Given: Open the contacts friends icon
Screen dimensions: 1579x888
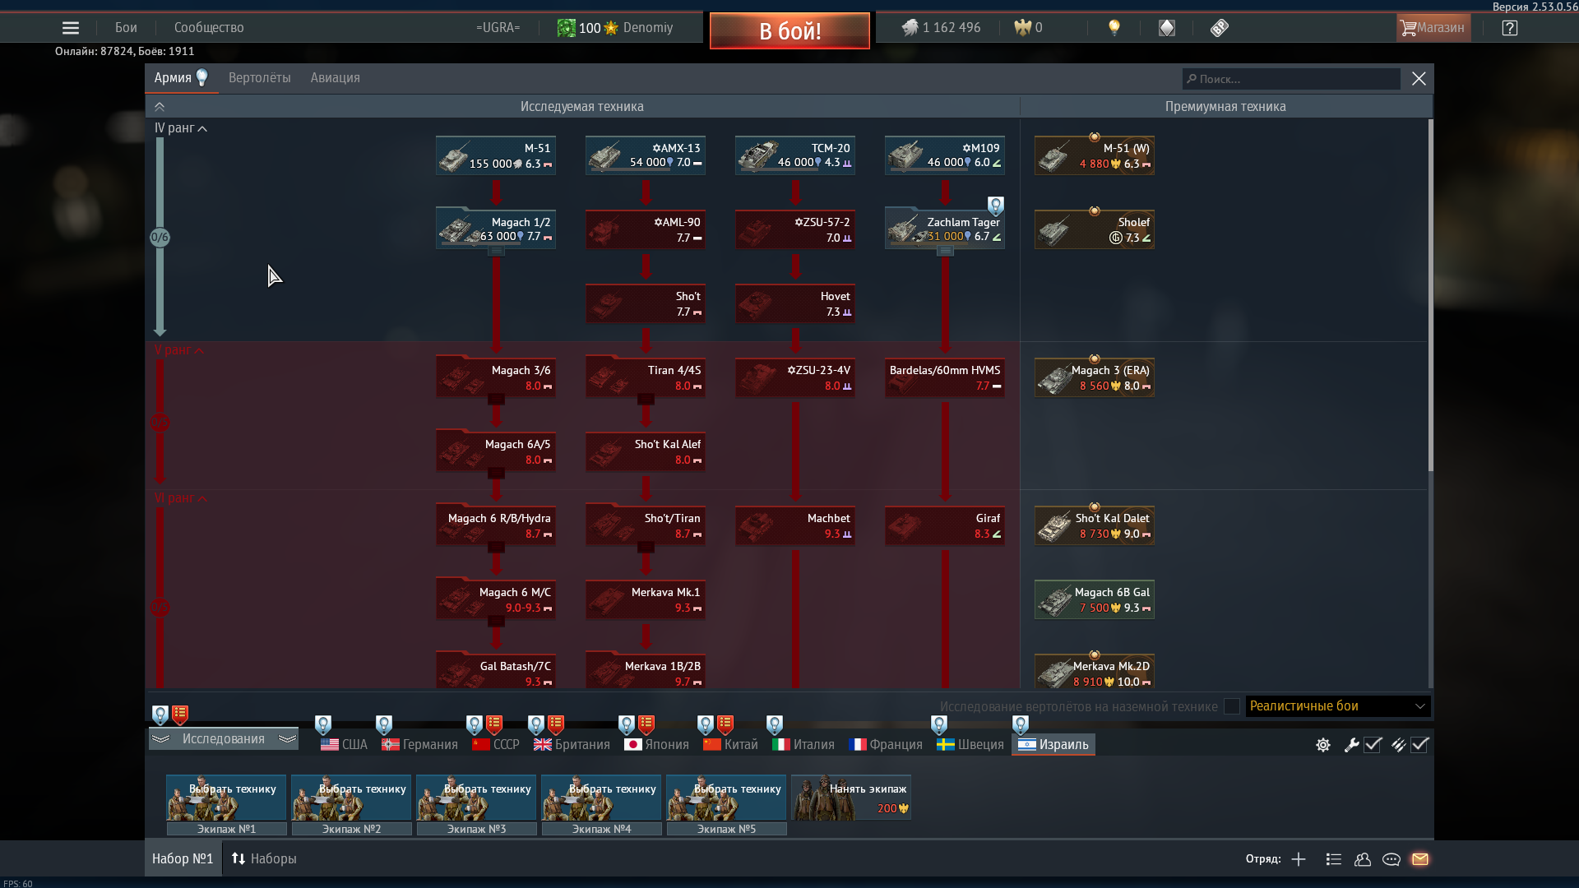Looking at the screenshot, I should tap(1363, 859).
